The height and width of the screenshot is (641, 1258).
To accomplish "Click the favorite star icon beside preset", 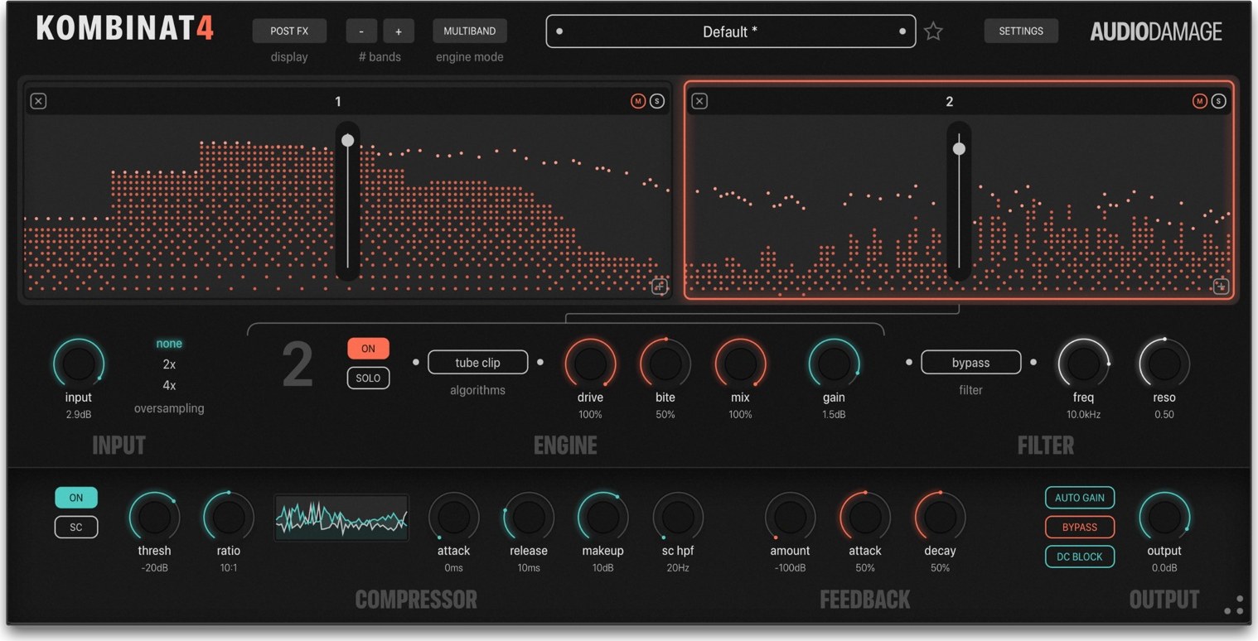I will tap(933, 31).
